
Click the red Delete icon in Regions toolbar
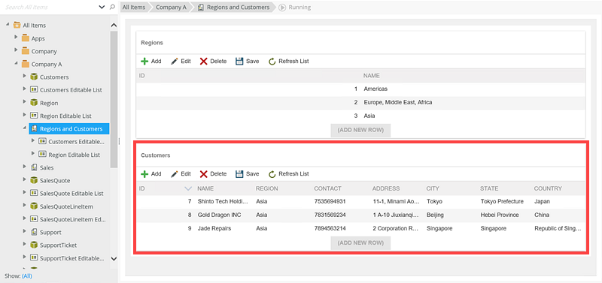203,62
